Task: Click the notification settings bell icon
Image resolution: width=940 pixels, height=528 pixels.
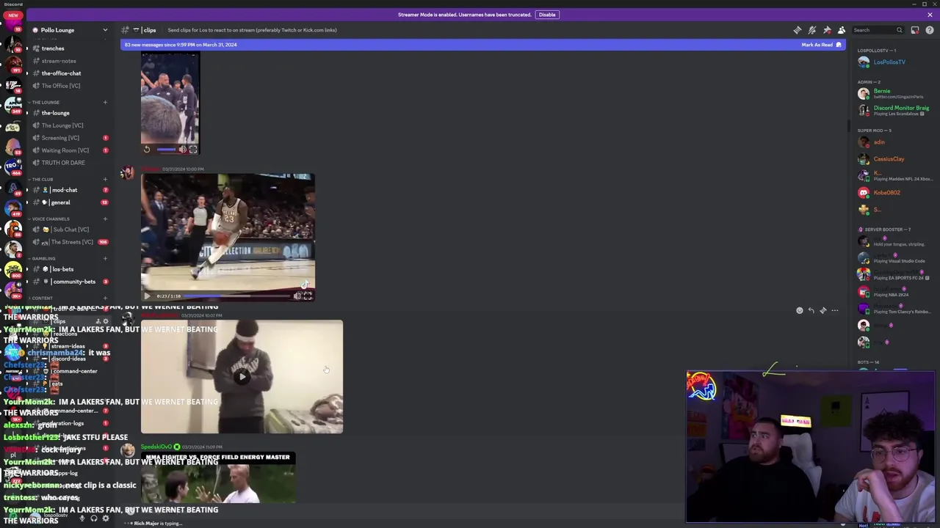Action: (x=812, y=30)
